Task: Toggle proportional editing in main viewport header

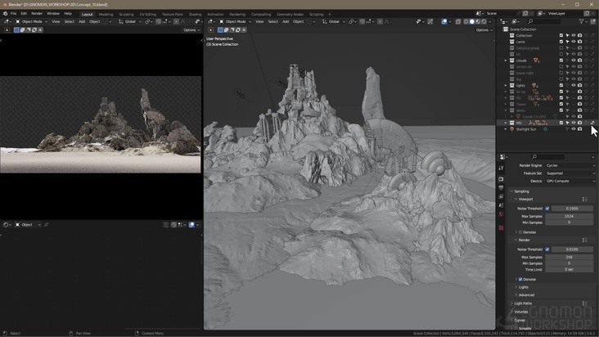Action: pyautogui.click(x=380, y=22)
